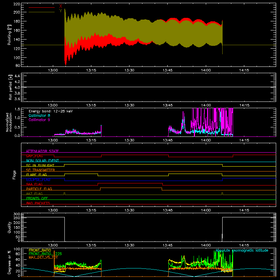Select the yellow FRONT_RATIO legend entry
The height and width of the screenshot is (280, 280).
pos(40,250)
